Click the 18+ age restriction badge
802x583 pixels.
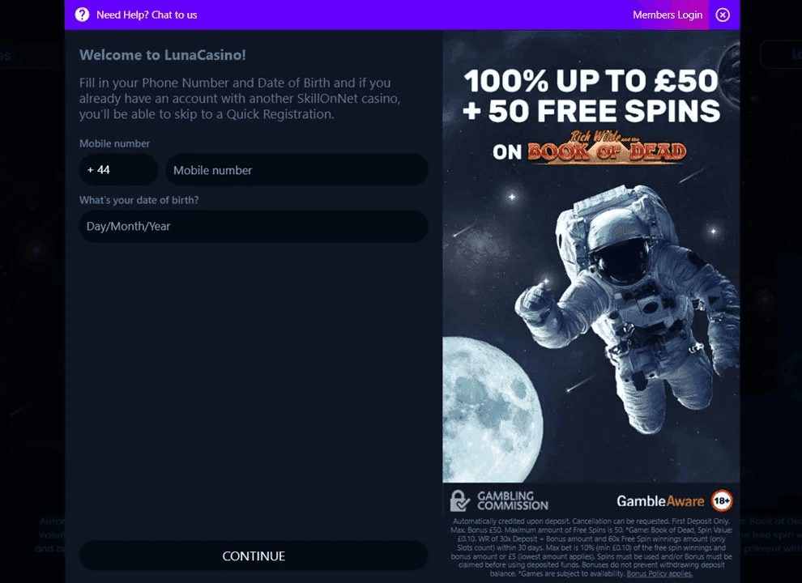(x=721, y=500)
